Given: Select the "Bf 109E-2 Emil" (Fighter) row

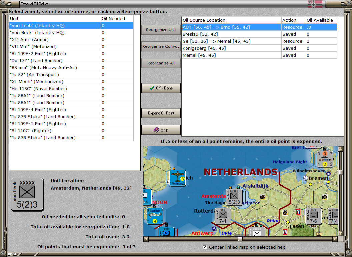Looking at the screenshot, I should [71, 53].
